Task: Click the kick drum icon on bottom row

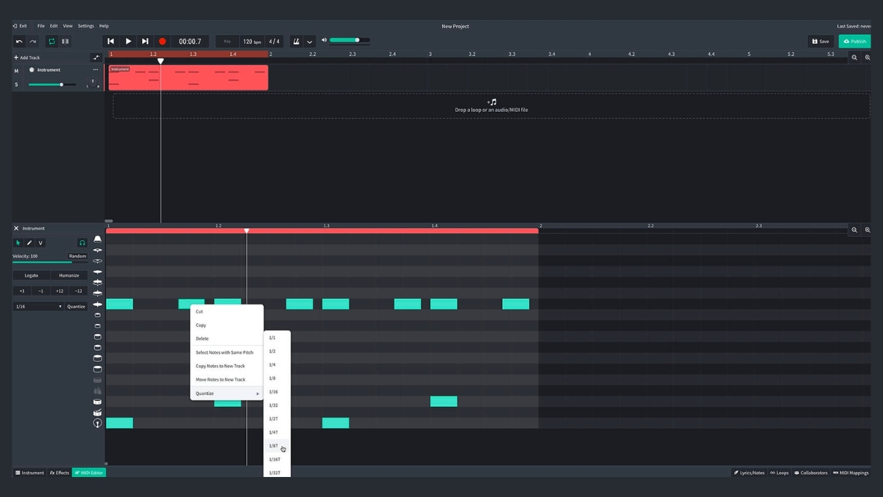Action: point(97,423)
